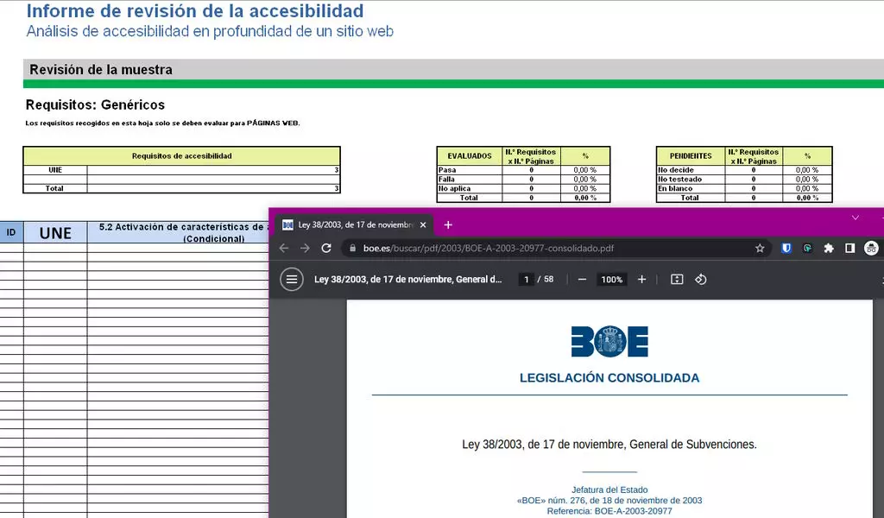Click the fit to page icon

(x=677, y=280)
